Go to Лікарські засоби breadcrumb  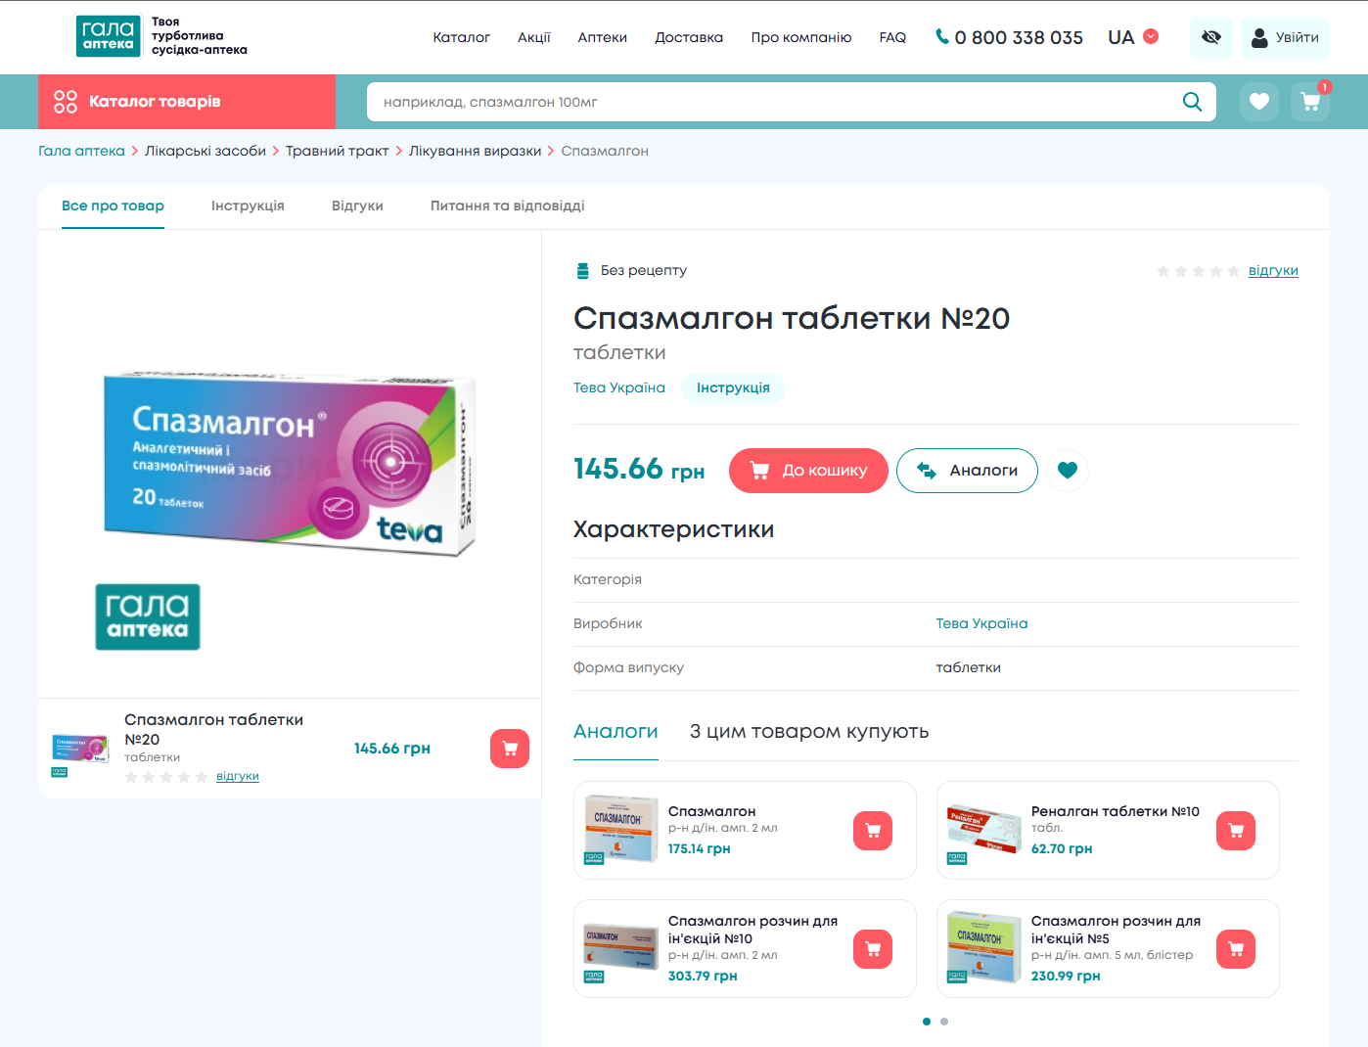tap(205, 151)
